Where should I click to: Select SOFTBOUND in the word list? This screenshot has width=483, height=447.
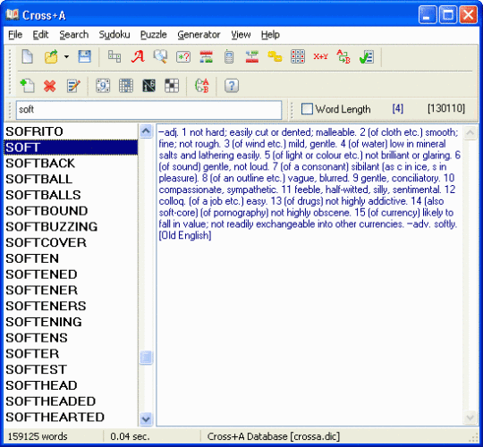71,211
